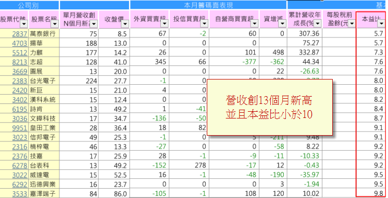Select the 力麒 stock name cell
Viewport: 388px width, 198px height.
pyautogui.click(x=44, y=52)
